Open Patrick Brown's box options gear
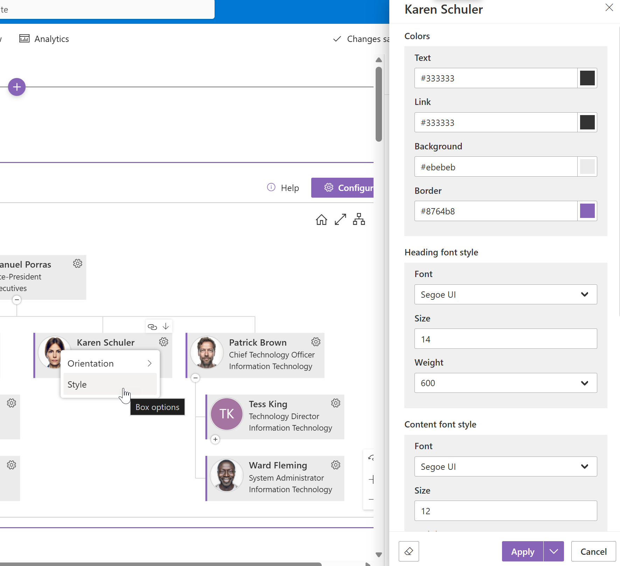This screenshot has width=620, height=566. pyautogui.click(x=316, y=342)
